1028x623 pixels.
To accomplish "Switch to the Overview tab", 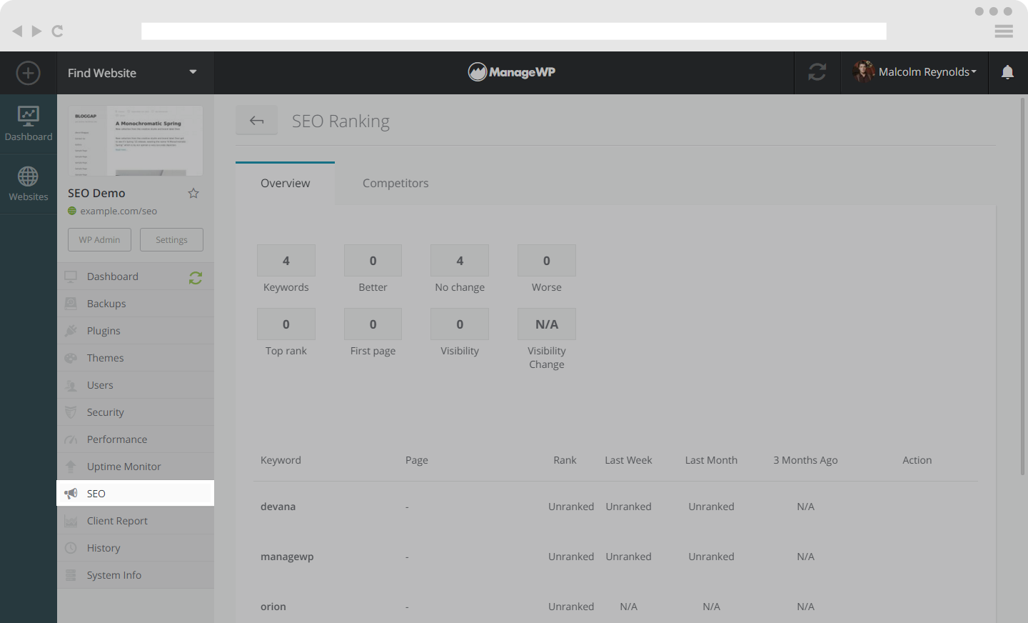I will (285, 183).
